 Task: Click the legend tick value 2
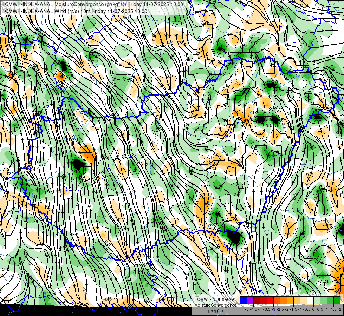[340, 309]
